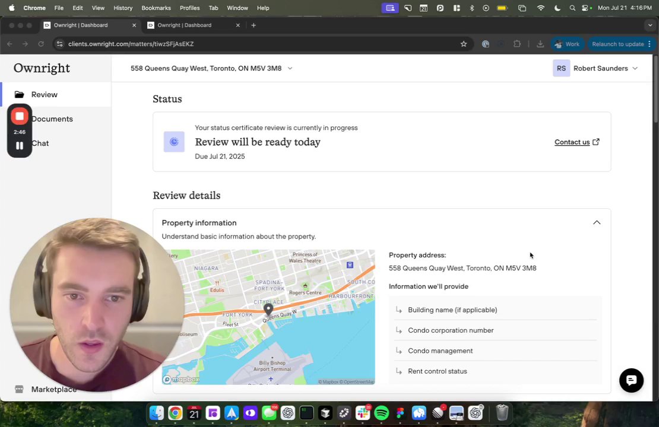Open the Apple menu
659x427 pixels.
pos(11,8)
